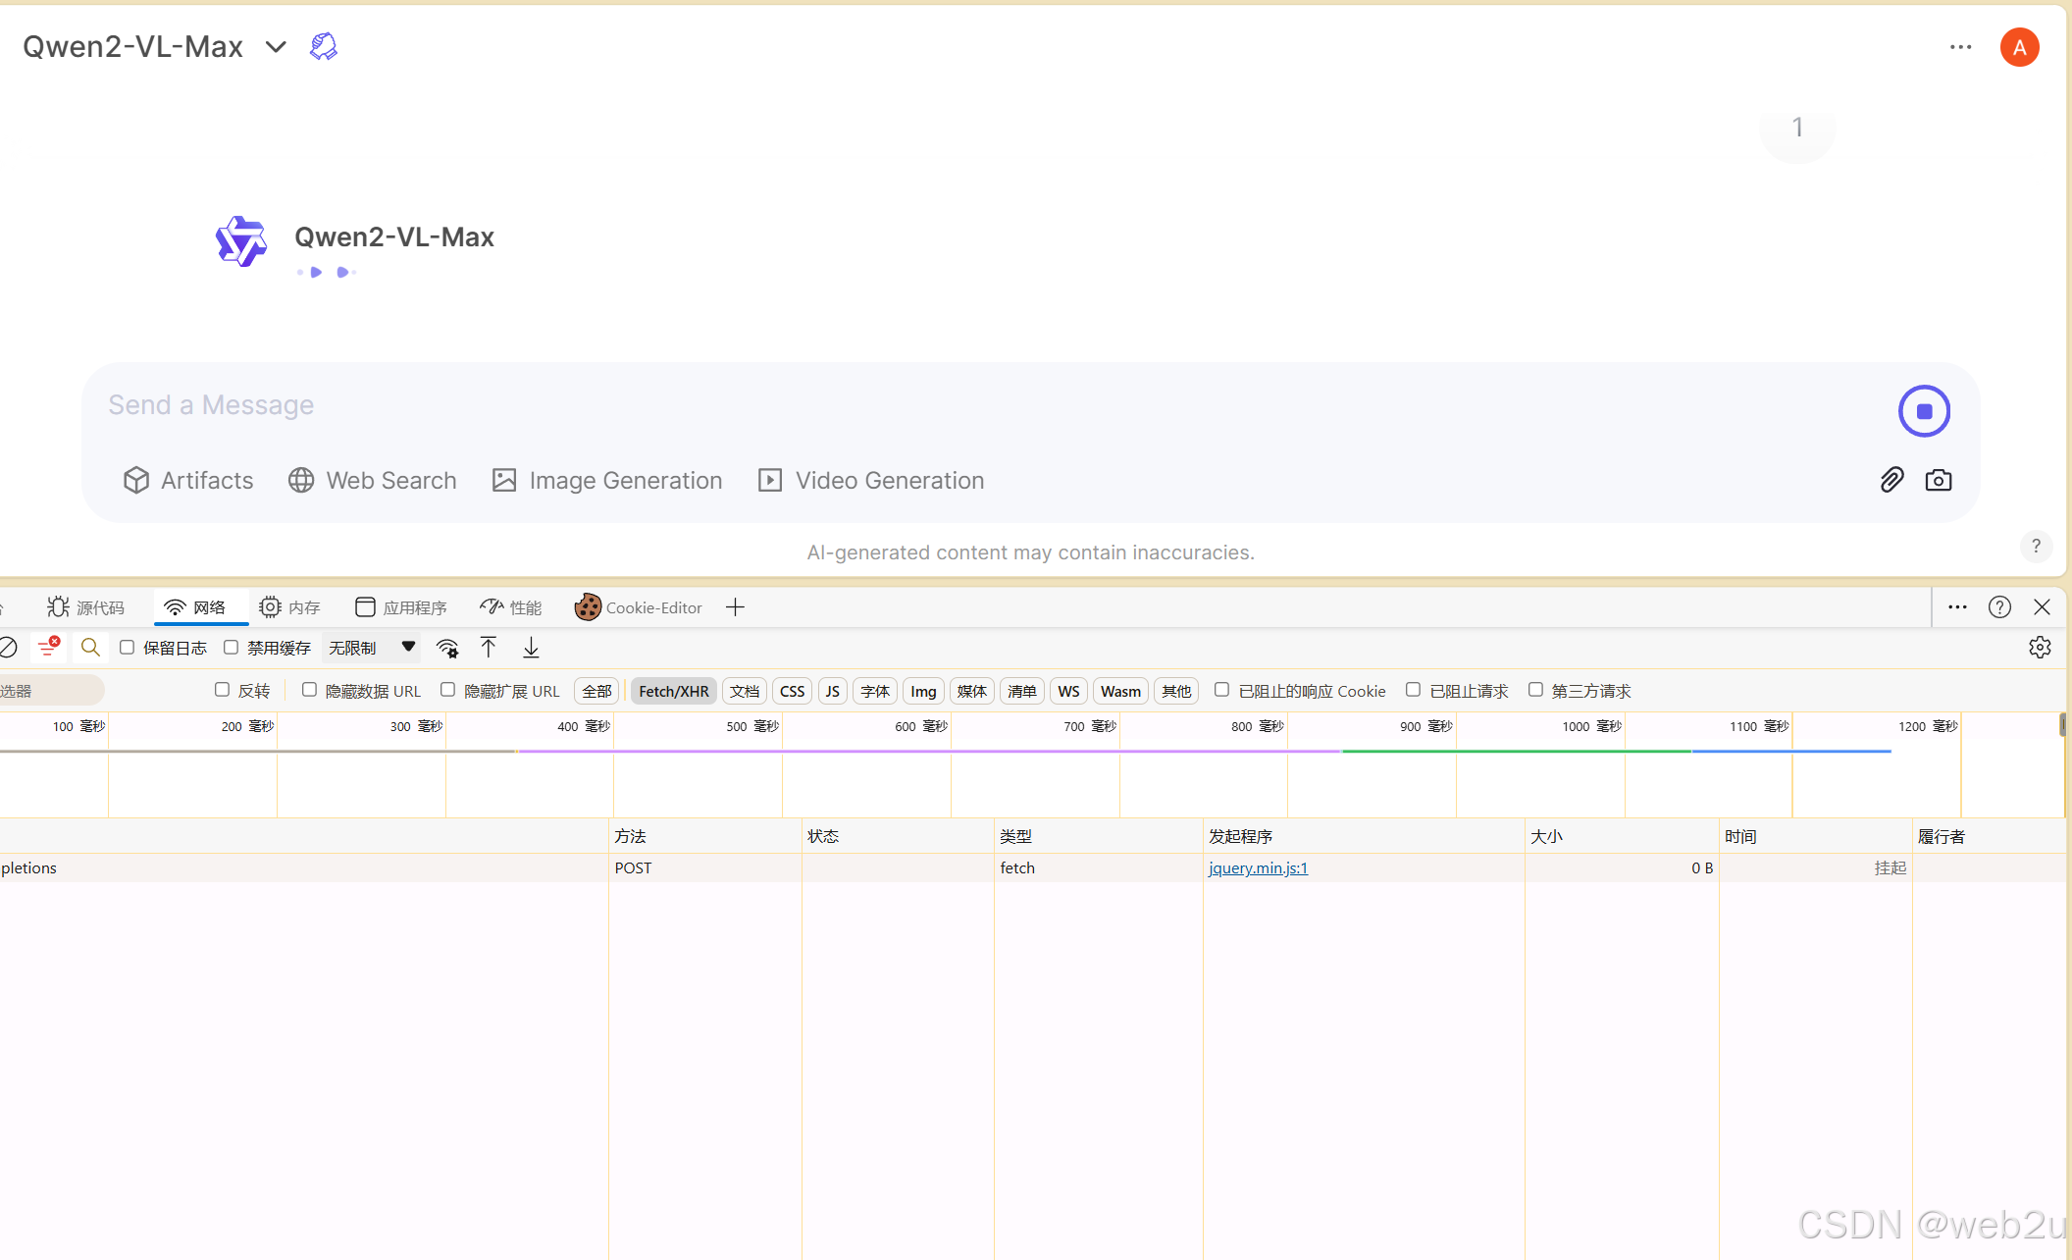The image size is (2072, 1260).
Task: Click the export HAR down-arrow icon
Action: coord(531,648)
